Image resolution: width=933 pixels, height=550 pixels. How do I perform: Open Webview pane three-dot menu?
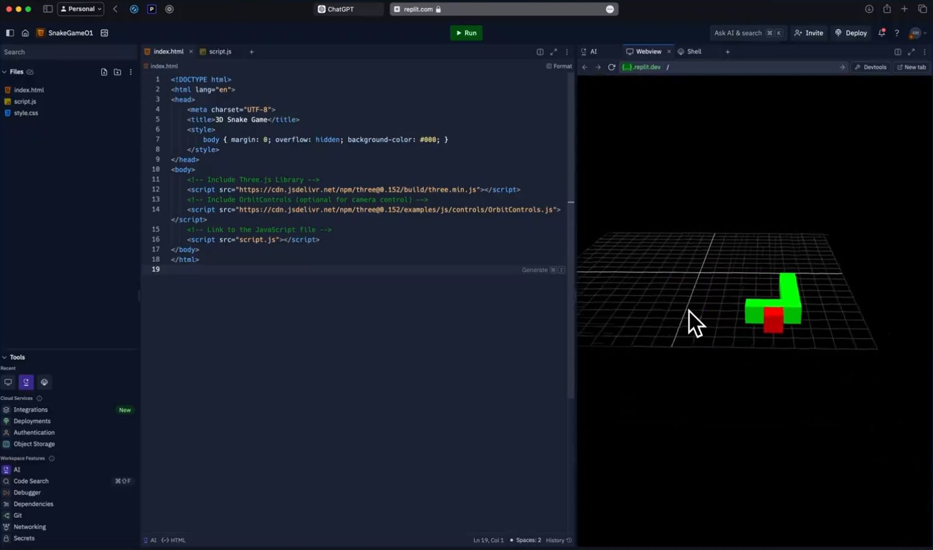(x=924, y=52)
